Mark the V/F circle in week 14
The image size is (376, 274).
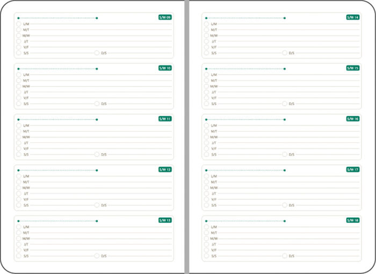206,47
